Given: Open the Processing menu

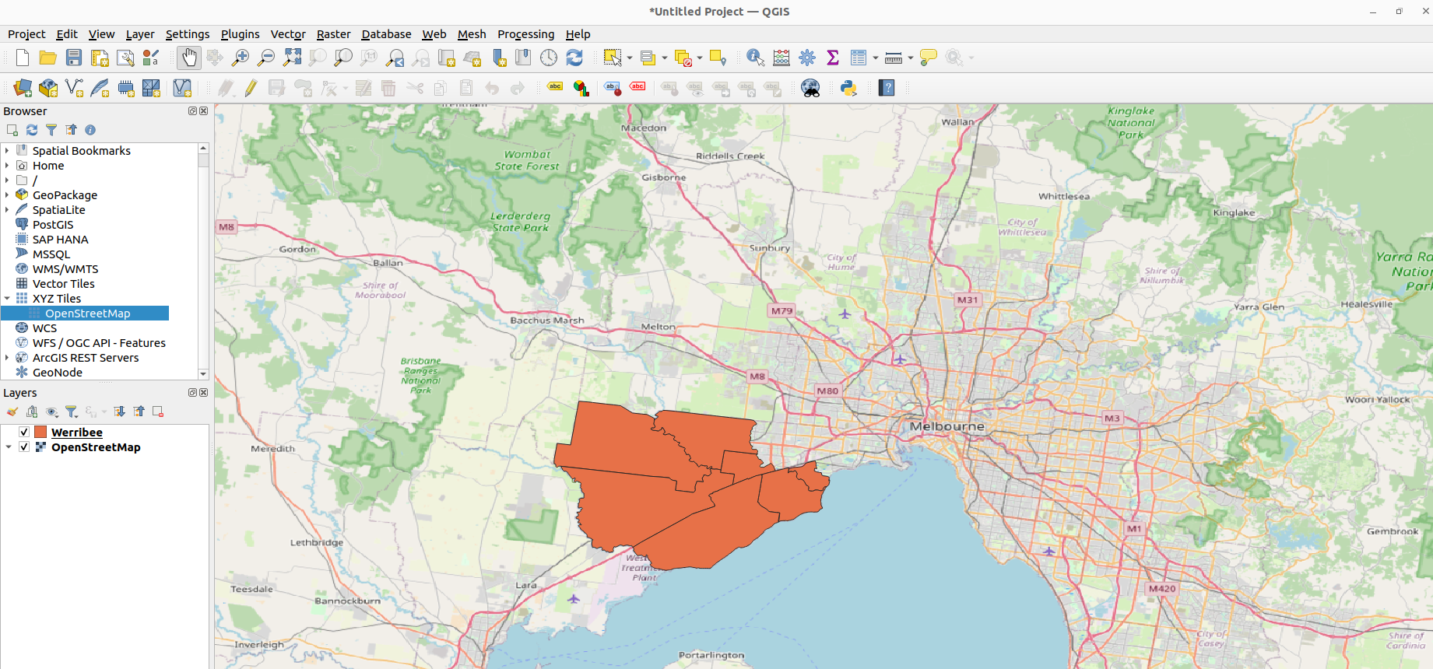Looking at the screenshot, I should click(x=525, y=34).
